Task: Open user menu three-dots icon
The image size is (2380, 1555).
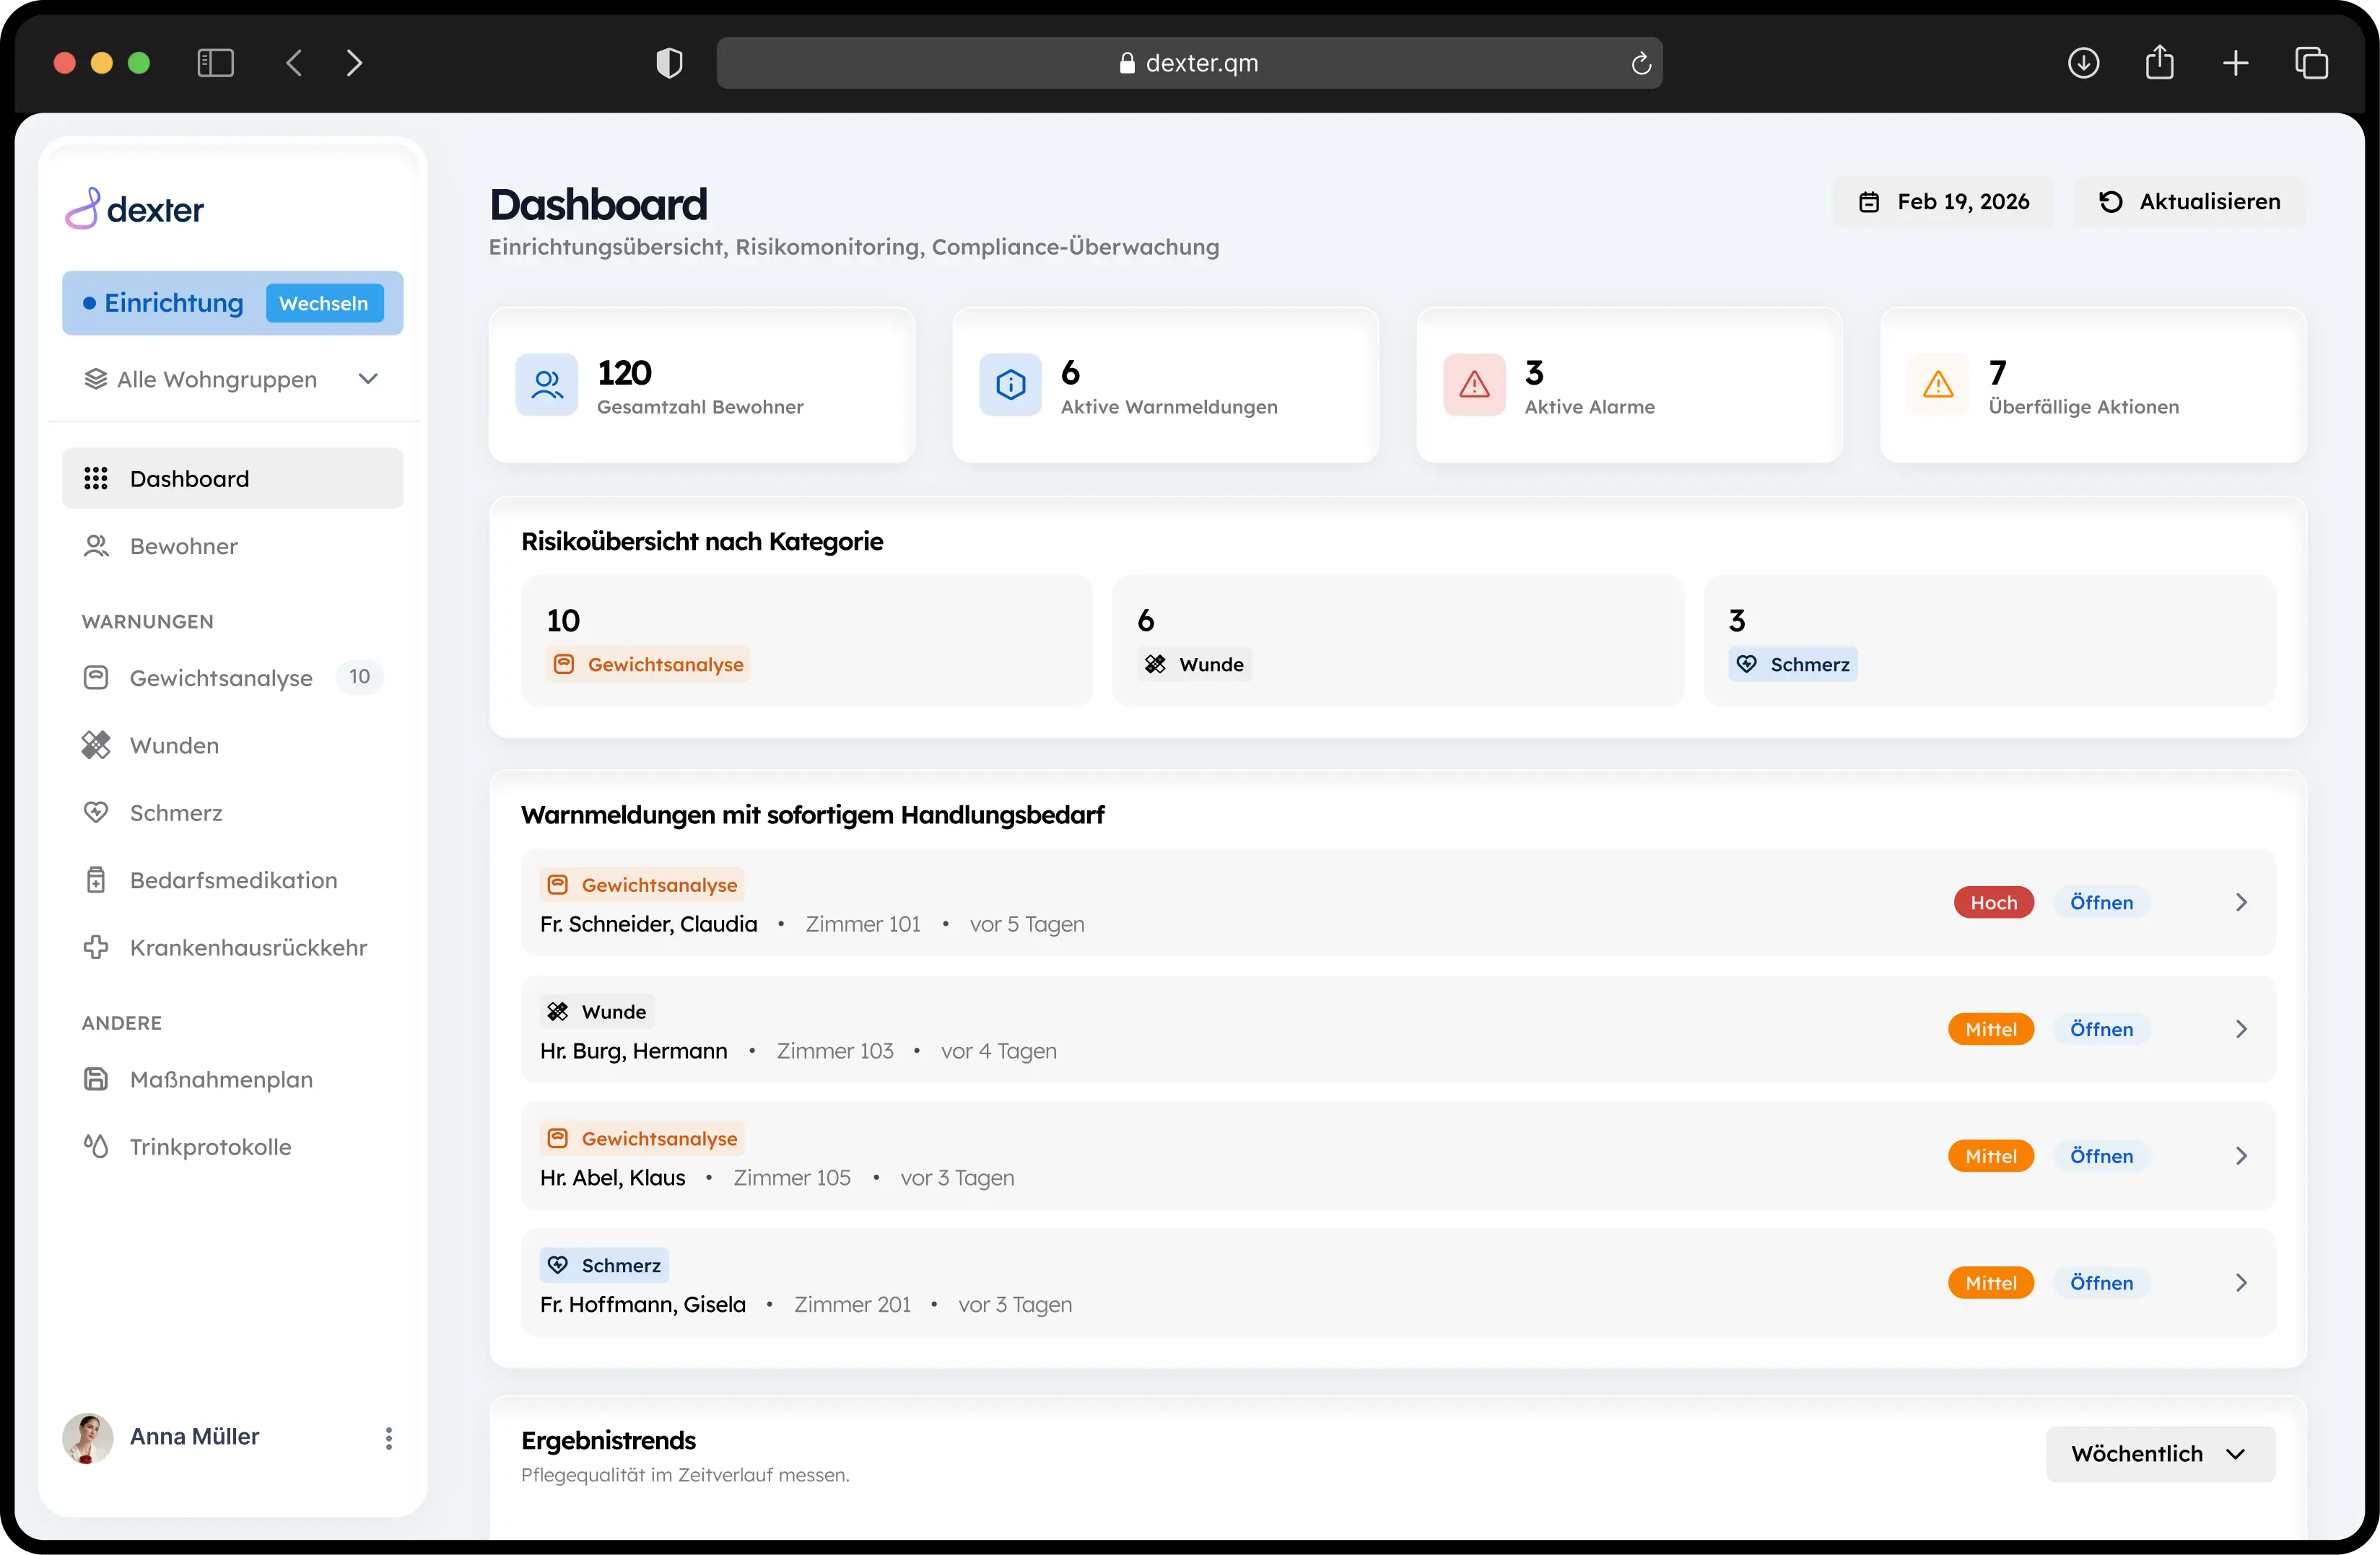Action: [x=389, y=1437]
